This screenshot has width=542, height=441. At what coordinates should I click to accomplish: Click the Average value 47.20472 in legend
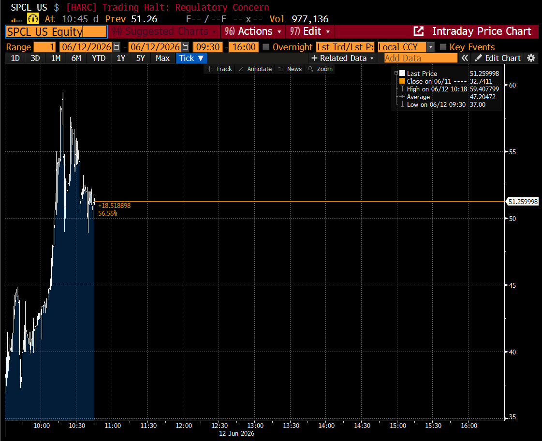(483, 97)
